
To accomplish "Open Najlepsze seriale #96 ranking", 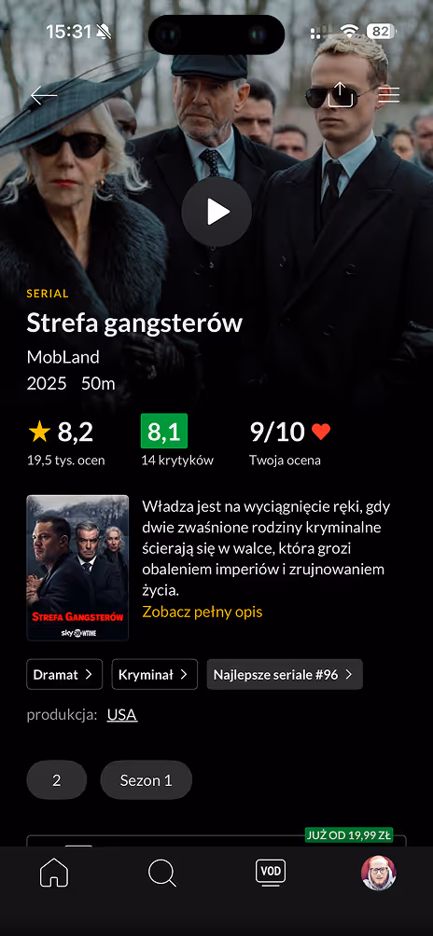I will (x=285, y=675).
